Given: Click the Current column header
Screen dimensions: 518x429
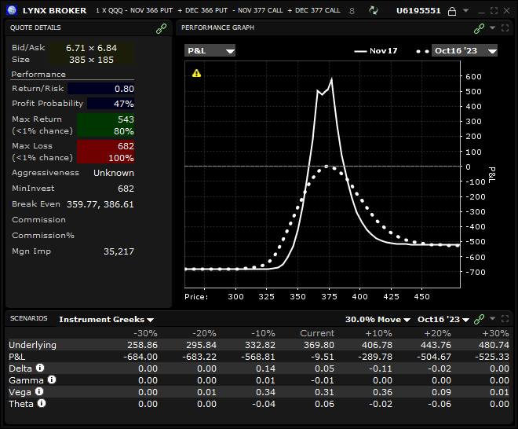Looking at the screenshot, I should click(317, 333).
